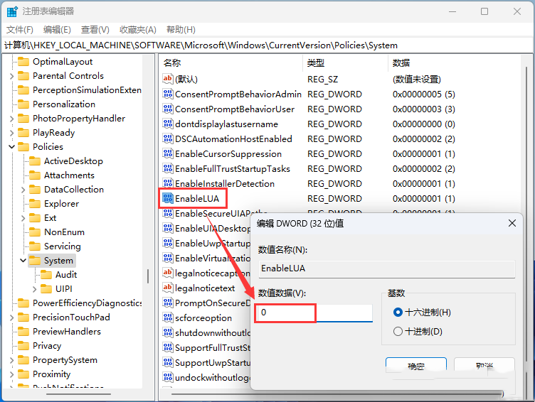Click the Audit folder icon
The height and width of the screenshot is (402, 535).
(x=46, y=275)
